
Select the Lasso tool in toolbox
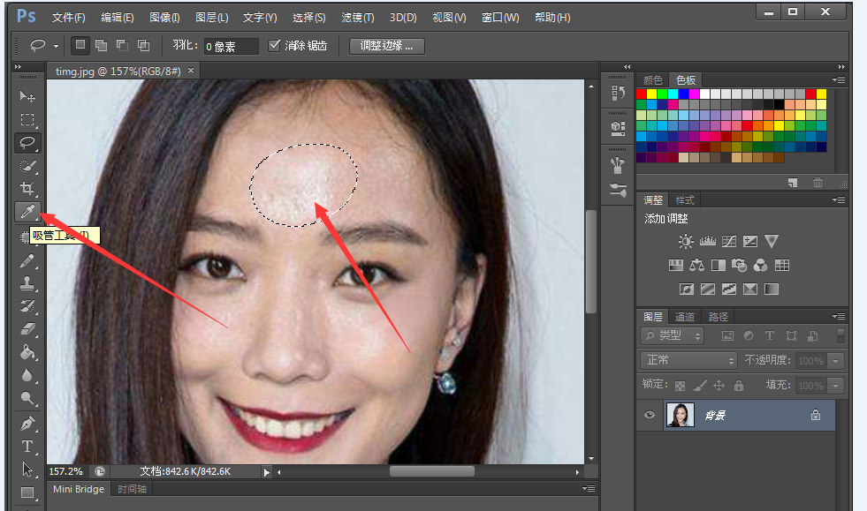tap(27, 142)
